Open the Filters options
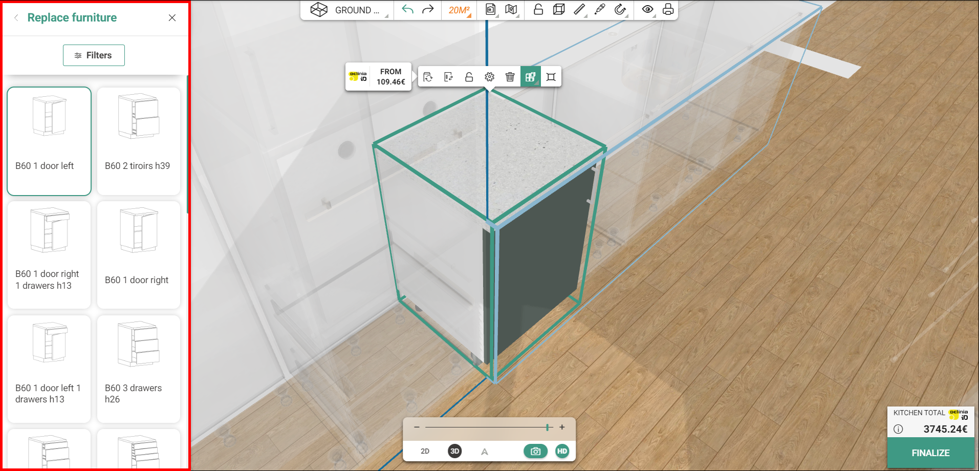Image resolution: width=979 pixels, height=471 pixels. click(94, 55)
